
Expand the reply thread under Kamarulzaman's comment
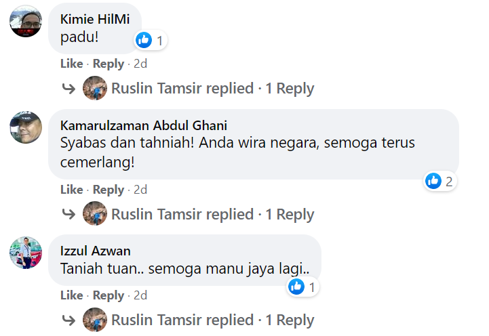click(212, 215)
